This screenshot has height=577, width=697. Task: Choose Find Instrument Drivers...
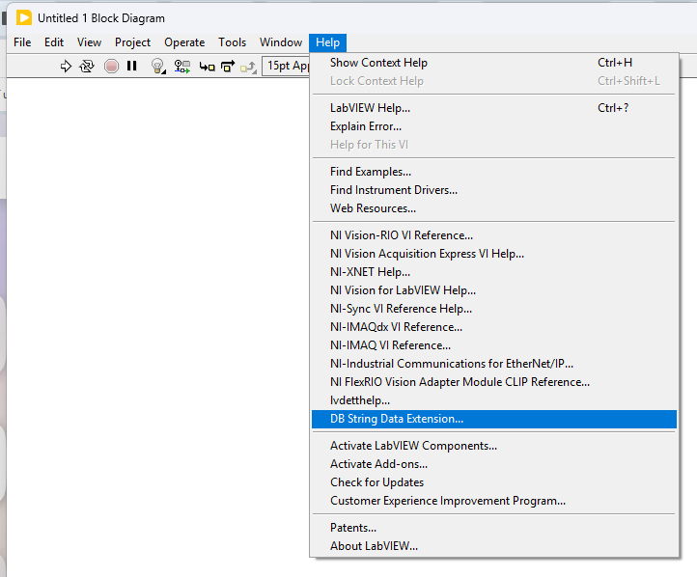pyautogui.click(x=494, y=190)
